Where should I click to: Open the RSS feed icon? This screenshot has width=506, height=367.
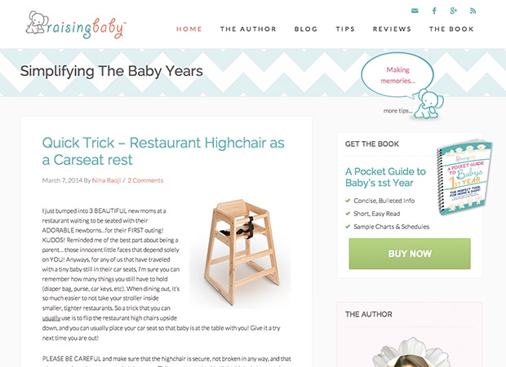[x=473, y=11]
